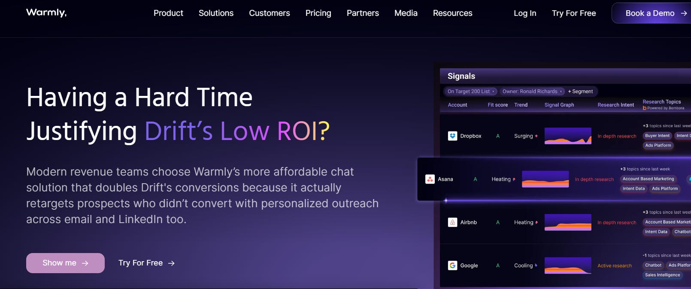Open the Media menu
Image resolution: width=691 pixels, height=289 pixels.
pos(406,13)
